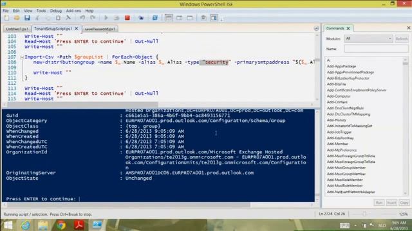412x231 pixels.
Task: Click the on-screen keyboard tray icon
Action: click(x=344, y=225)
